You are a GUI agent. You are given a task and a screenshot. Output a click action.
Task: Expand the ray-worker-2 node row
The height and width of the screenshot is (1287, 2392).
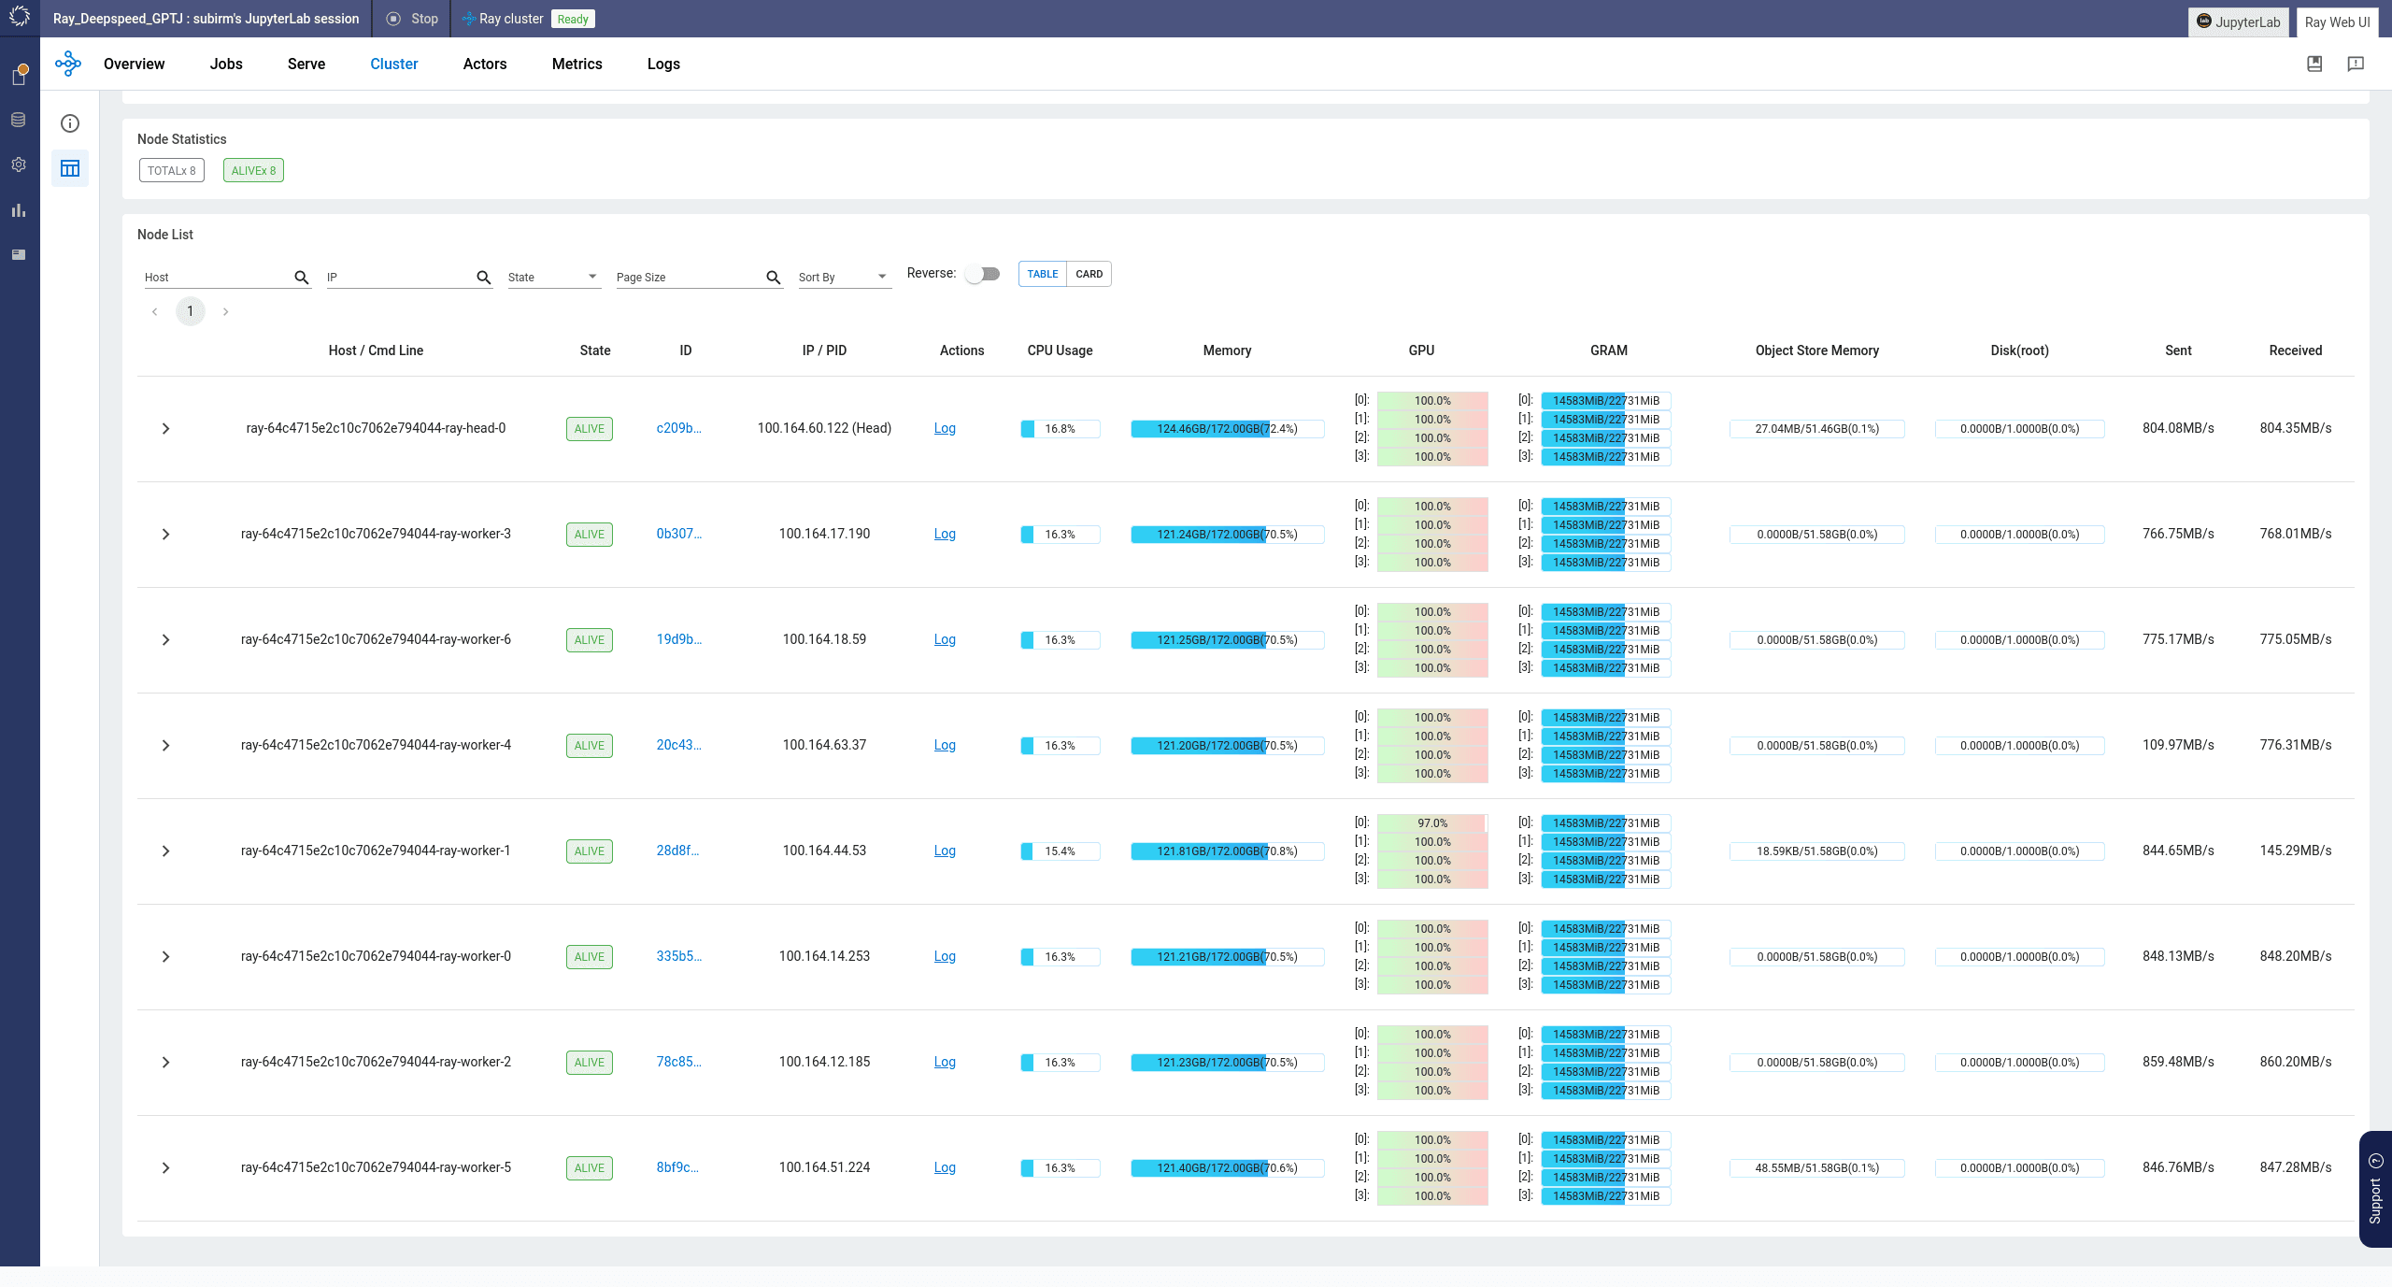coord(165,1063)
